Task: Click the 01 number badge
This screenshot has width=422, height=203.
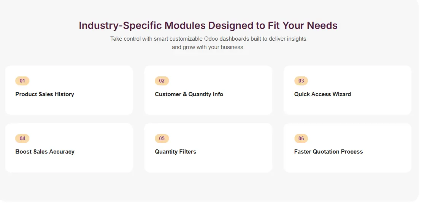Action: [22, 81]
